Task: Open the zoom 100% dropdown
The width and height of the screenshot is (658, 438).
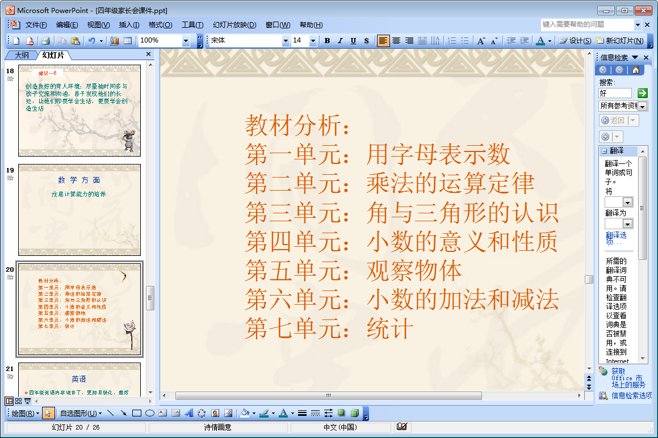Action: [x=186, y=41]
